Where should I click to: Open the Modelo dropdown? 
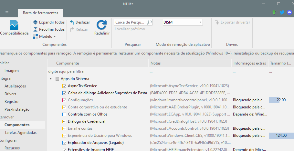[x=45, y=36]
